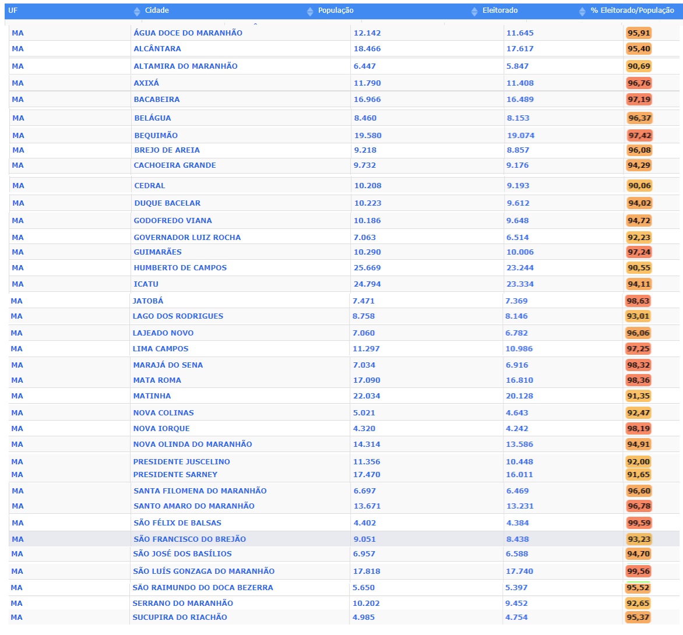This screenshot has height=635, width=683.
Task: Click electorate value 23.334 for Icatu
Action: pyautogui.click(x=519, y=284)
